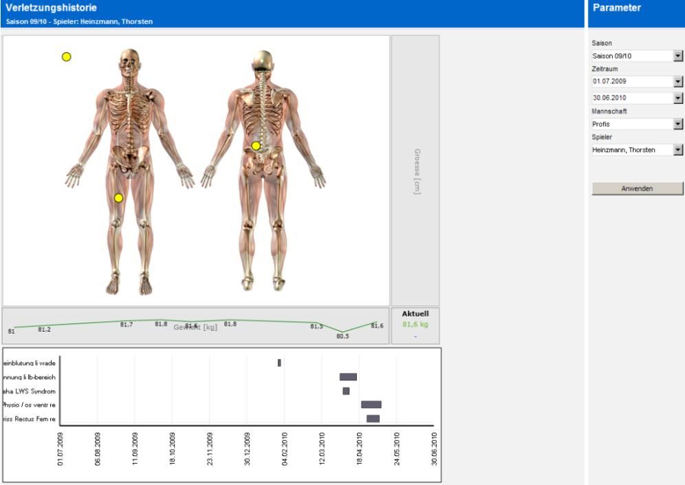Viewport: 685px width, 485px height.
Task: Select the timeline bar for 'LWS Syndrom'
Action: 346,391
